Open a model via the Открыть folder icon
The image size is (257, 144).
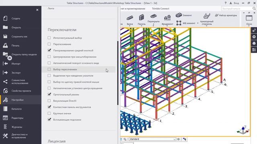[x=5, y=27]
